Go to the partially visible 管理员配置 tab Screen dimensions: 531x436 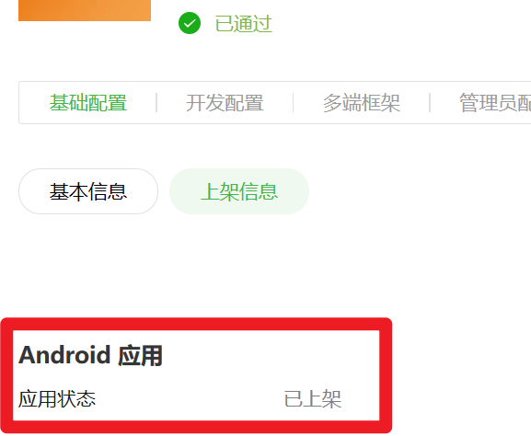coord(495,103)
